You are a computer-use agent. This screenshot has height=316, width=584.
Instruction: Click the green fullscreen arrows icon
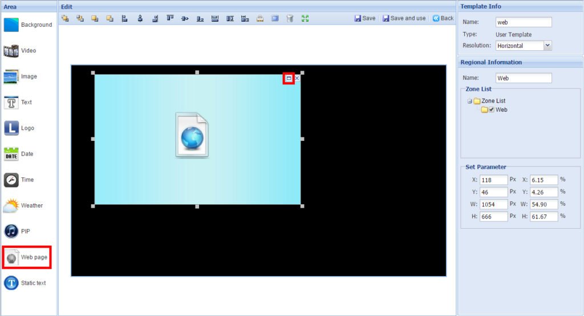pyautogui.click(x=305, y=18)
